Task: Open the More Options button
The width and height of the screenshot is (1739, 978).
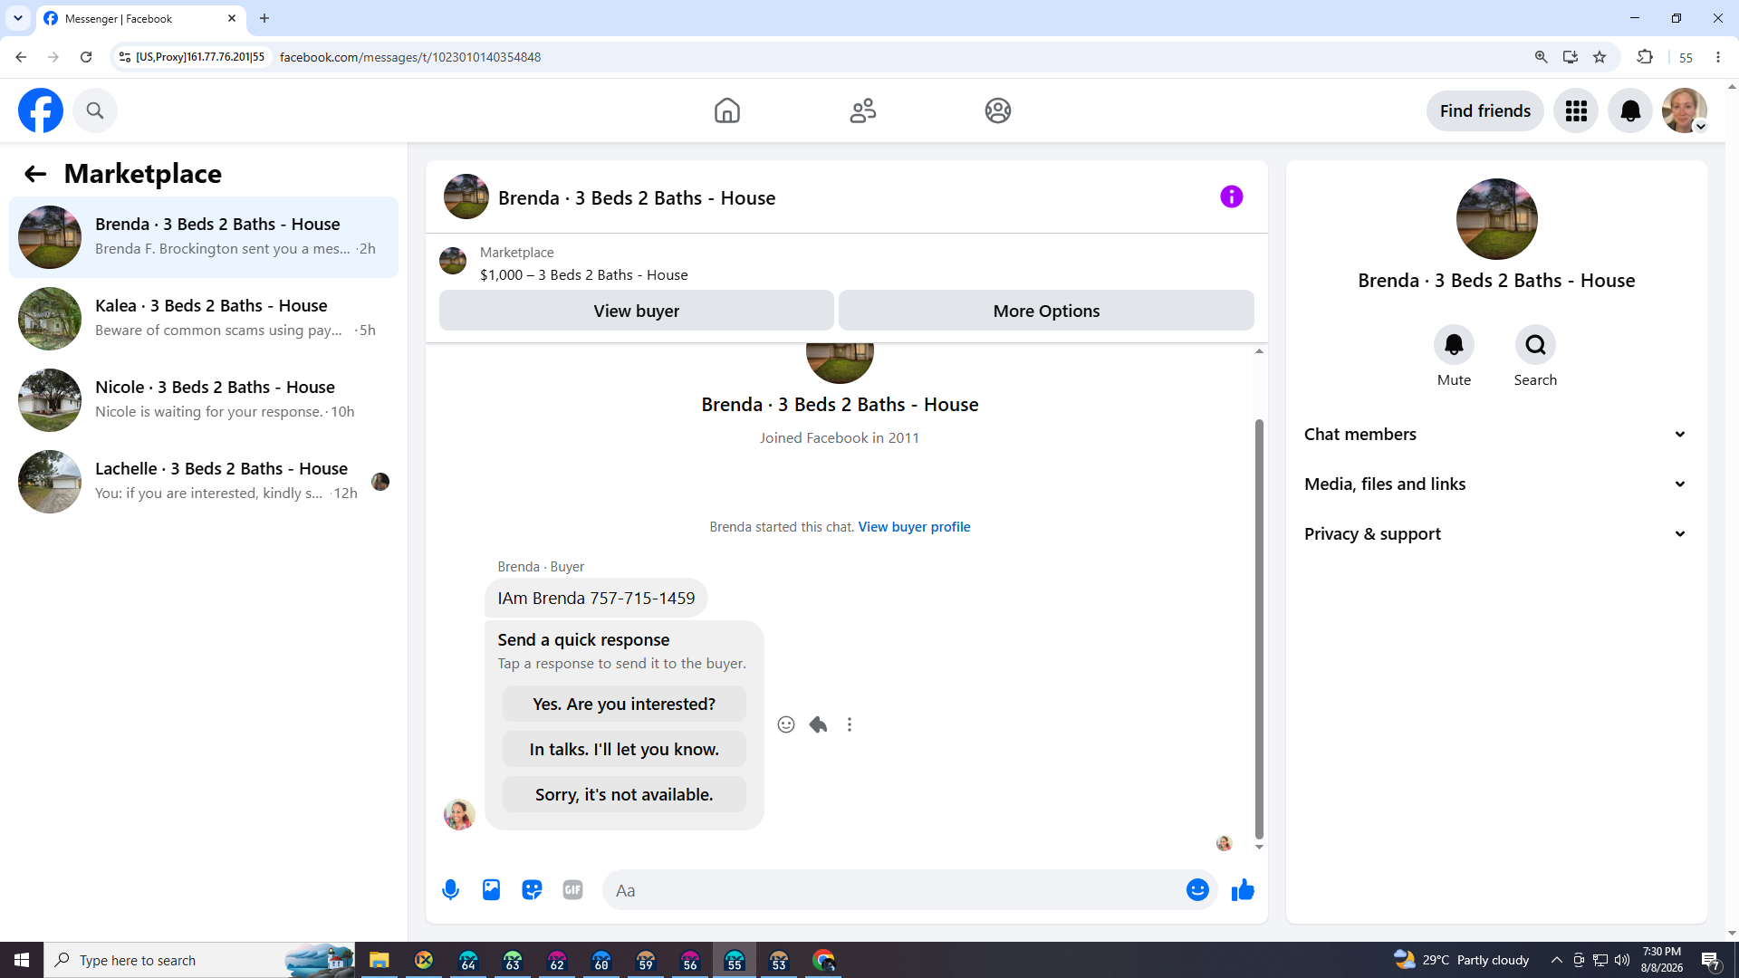Action: tap(1046, 311)
